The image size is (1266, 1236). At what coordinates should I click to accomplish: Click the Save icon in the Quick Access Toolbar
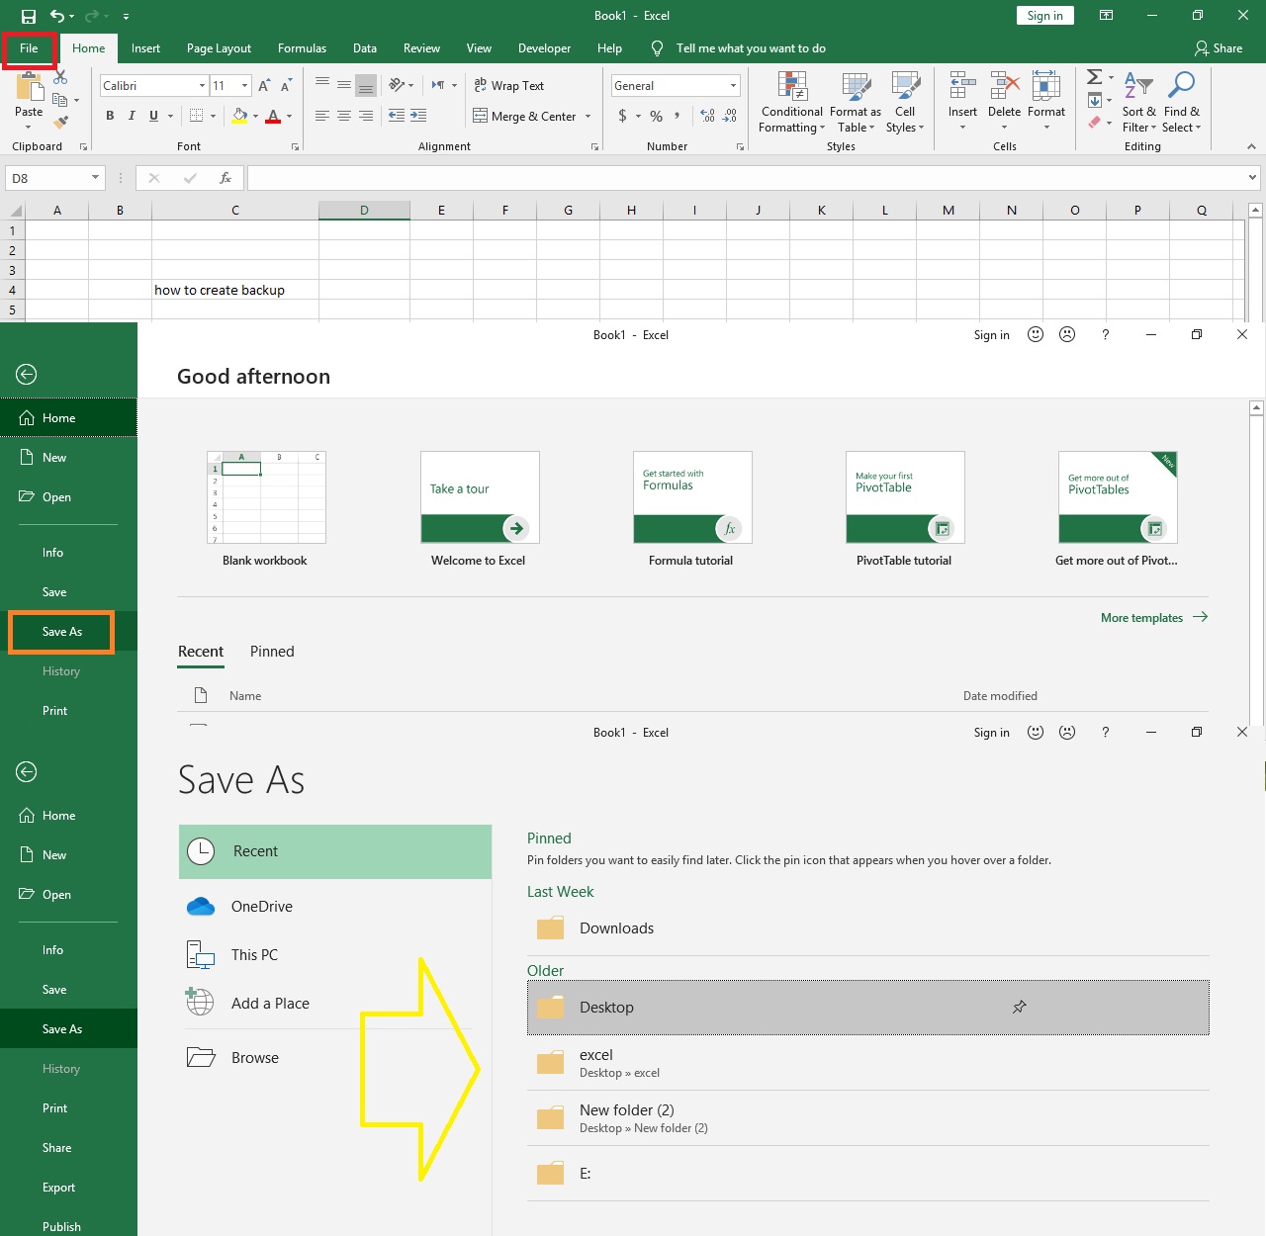coord(29,16)
